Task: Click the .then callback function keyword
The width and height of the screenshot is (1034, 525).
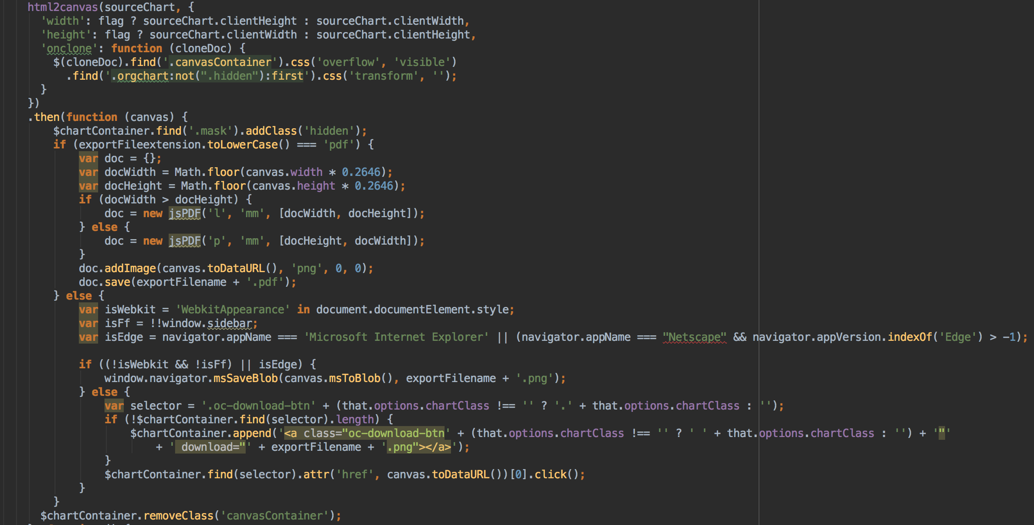Action: pos(92,117)
